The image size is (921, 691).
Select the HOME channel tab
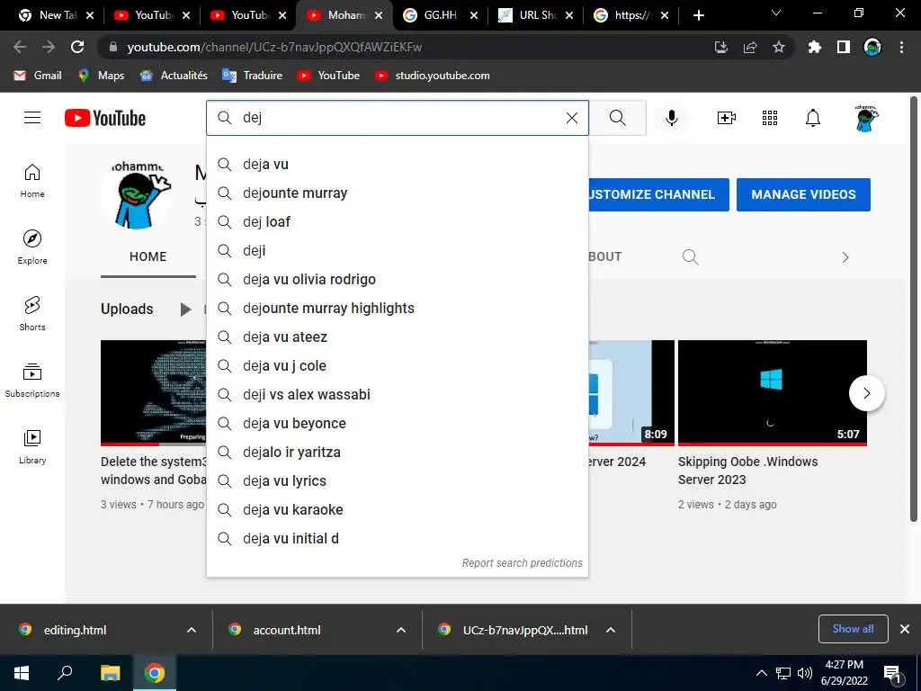[x=148, y=256]
